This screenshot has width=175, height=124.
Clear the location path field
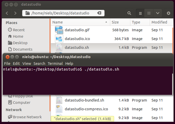pos(99,13)
